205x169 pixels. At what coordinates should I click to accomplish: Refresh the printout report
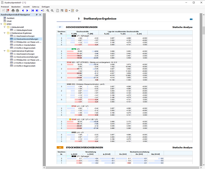pos(77,10)
